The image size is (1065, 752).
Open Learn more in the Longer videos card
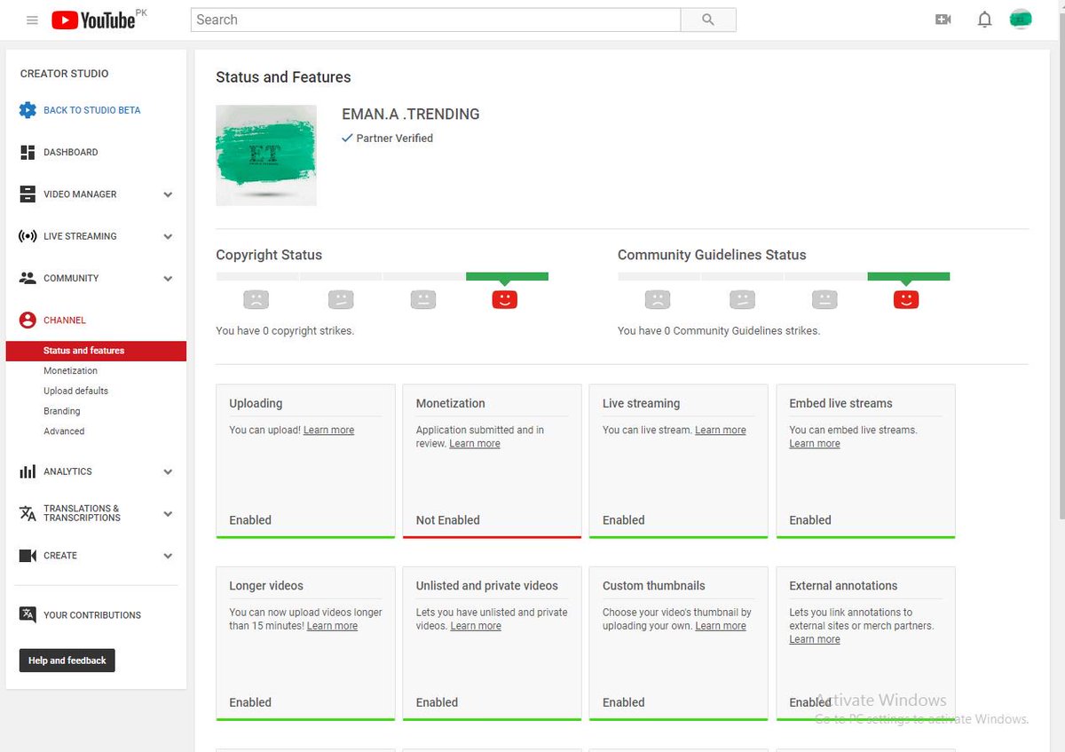[x=333, y=626]
